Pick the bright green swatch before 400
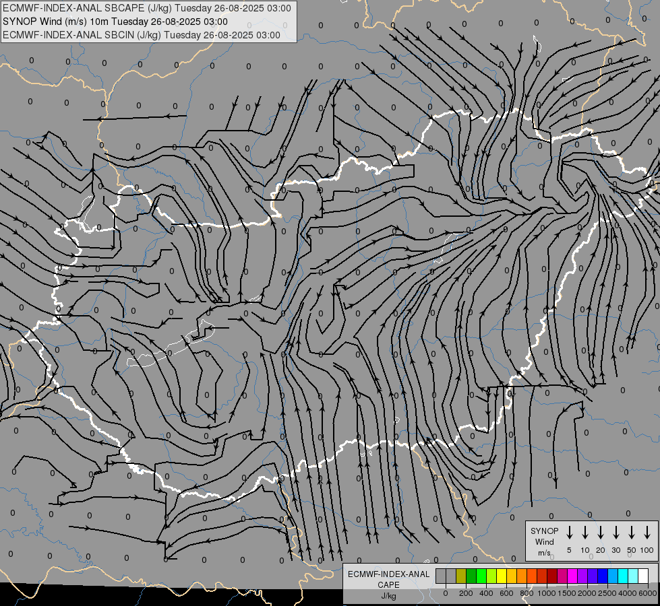Viewport: 660px width, 606px height. point(481,576)
